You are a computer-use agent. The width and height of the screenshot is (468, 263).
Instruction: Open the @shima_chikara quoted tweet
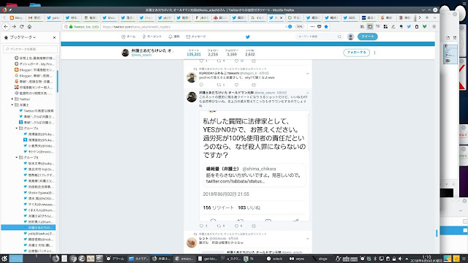(254, 175)
